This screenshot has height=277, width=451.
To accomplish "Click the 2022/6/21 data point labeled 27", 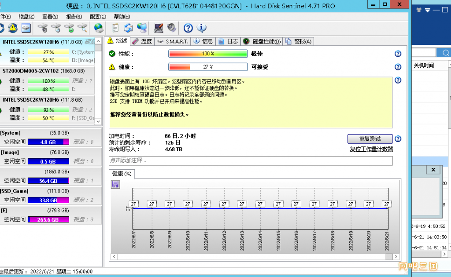I will click(x=387, y=204).
